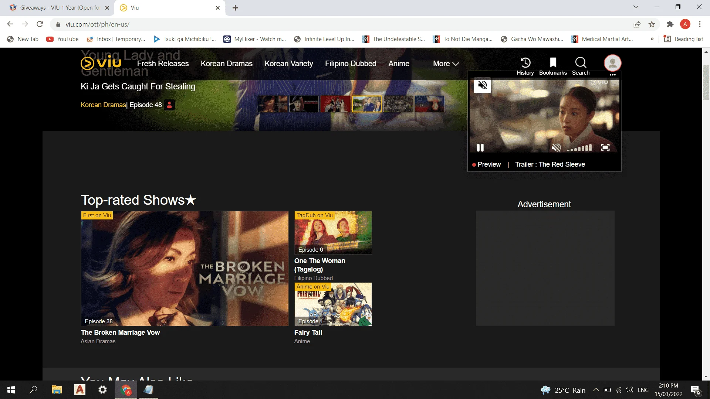
Task: Click the Korean Dramas link in banner
Action: pos(103,105)
